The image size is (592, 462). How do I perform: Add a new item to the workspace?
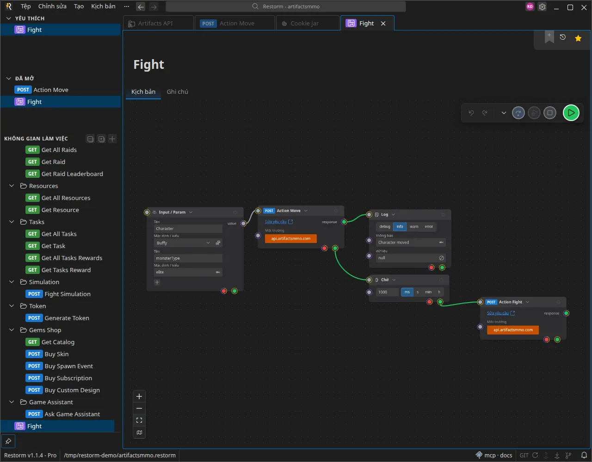point(112,139)
